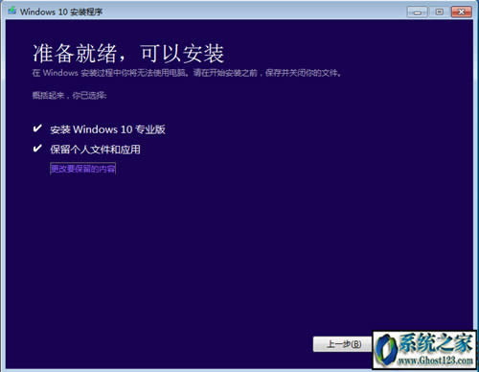Close the Windows 10 安装程序 window
Image resolution: width=479 pixels, height=372 pixels.
[x=462, y=12]
